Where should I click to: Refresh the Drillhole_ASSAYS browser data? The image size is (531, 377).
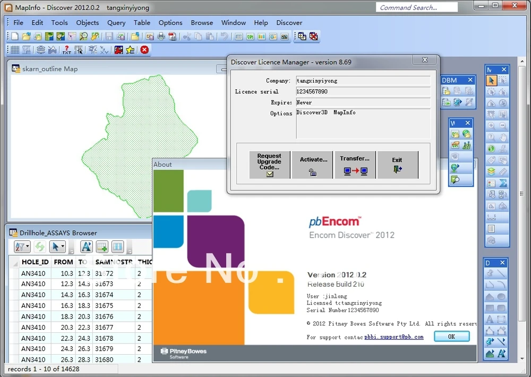click(x=40, y=246)
